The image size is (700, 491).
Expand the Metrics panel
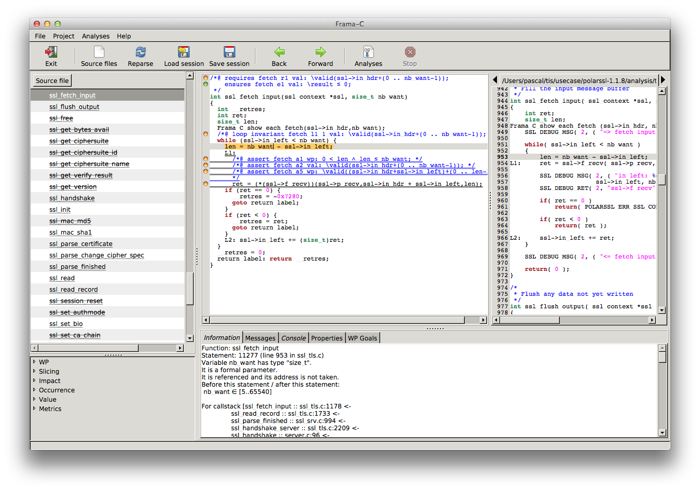coord(34,408)
